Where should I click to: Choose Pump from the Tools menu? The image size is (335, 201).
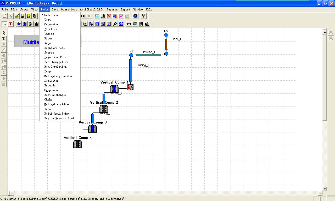click(x=60, y=71)
